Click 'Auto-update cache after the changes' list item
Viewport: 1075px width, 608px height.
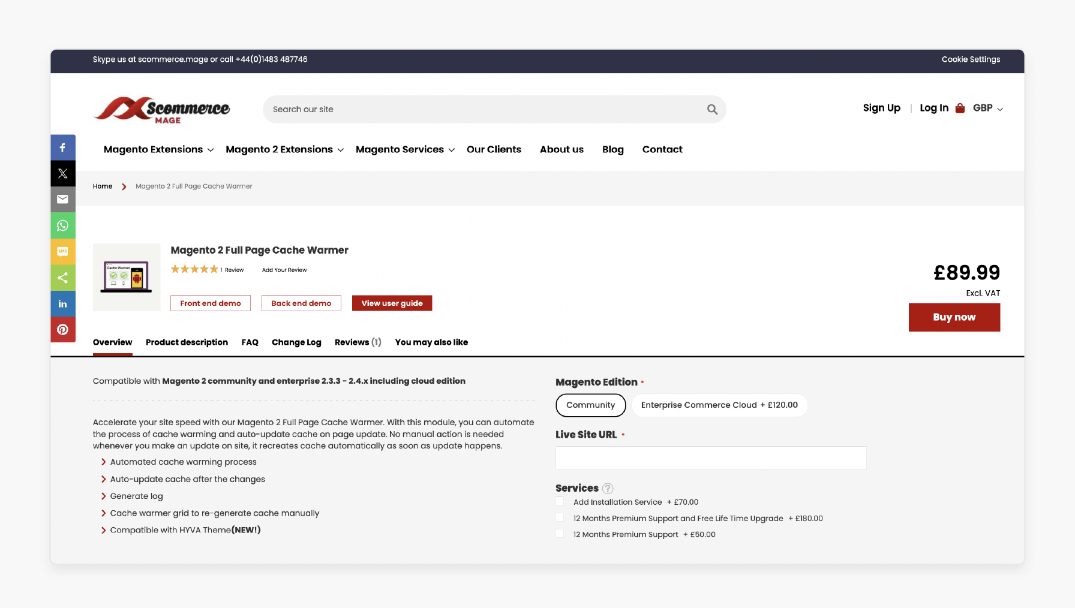point(187,479)
